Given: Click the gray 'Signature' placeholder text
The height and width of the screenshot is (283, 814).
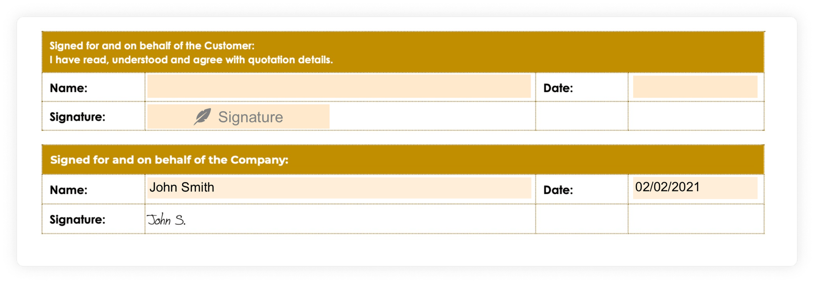Looking at the screenshot, I should click(251, 117).
